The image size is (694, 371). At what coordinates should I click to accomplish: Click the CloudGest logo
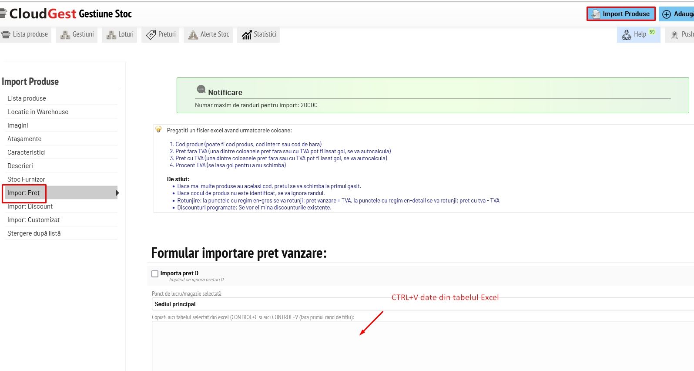43,14
